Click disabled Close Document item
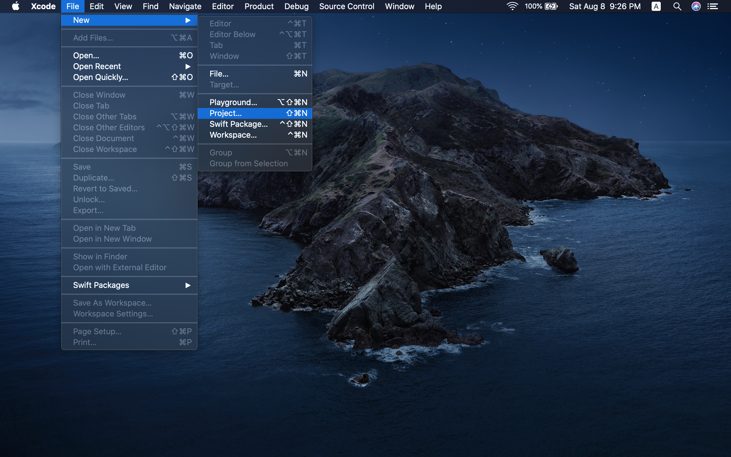The width and height of the screenshot is (731, 457). click(129, 139)
